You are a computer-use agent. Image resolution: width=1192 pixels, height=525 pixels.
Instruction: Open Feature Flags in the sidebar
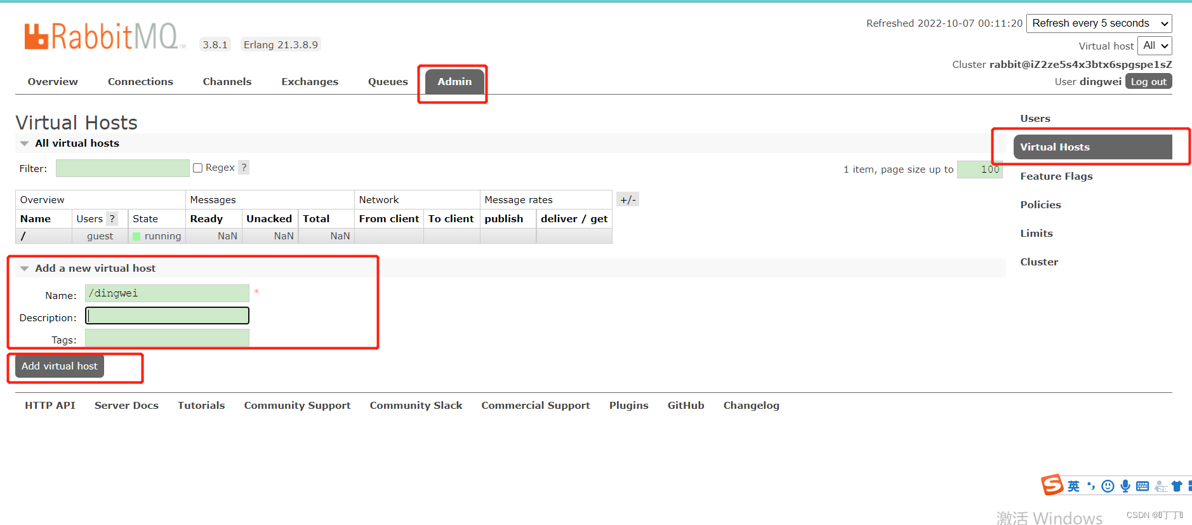click(1056, 176)
